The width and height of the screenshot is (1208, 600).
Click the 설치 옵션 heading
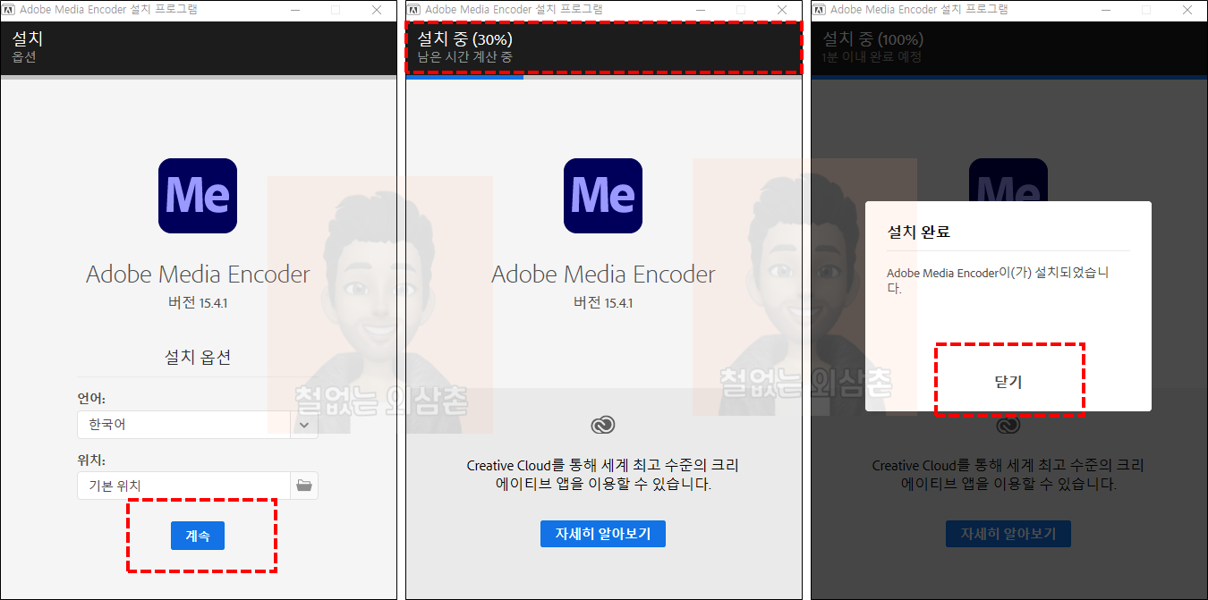(198, 357)
